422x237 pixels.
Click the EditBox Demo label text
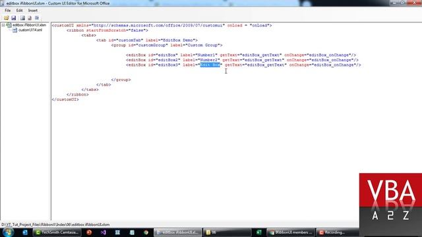coord(177,40)
